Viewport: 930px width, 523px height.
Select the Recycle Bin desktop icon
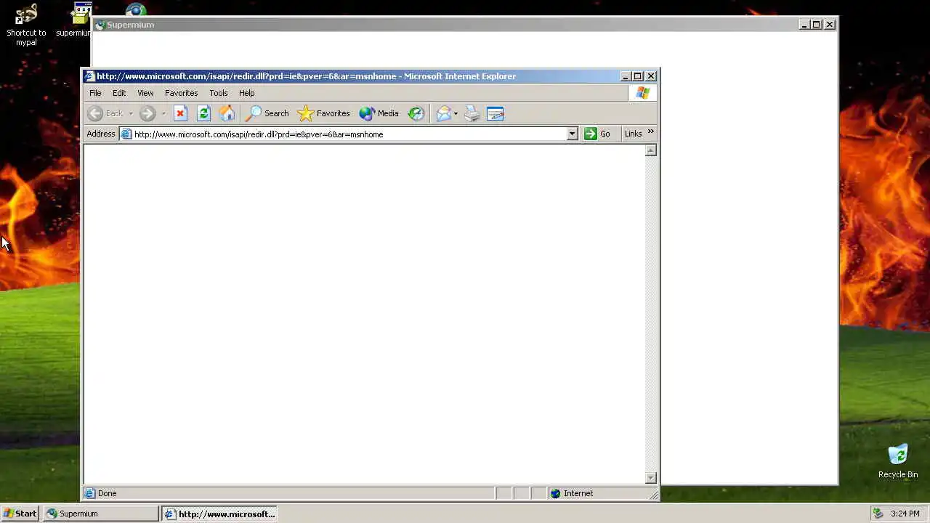[x=898, y=461]
